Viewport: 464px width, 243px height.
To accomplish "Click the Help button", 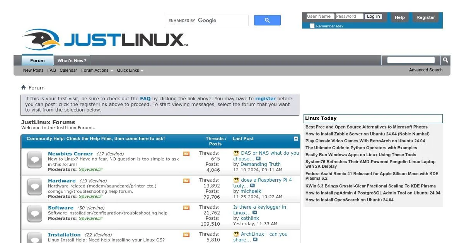I will 400,17.
